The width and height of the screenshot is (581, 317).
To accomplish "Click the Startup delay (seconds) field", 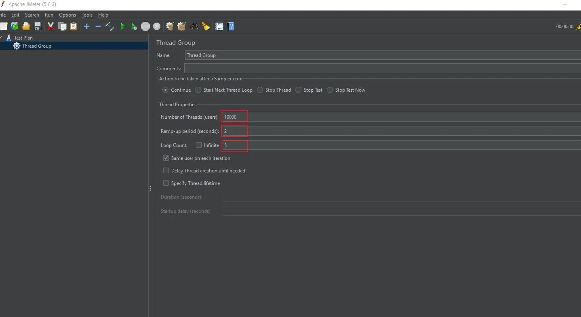I will (x=402, y=211).
